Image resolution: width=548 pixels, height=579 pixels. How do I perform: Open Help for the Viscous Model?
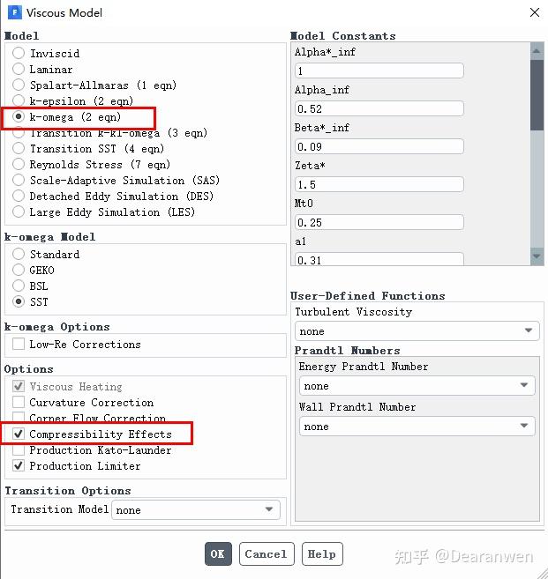tap(322, 553)
